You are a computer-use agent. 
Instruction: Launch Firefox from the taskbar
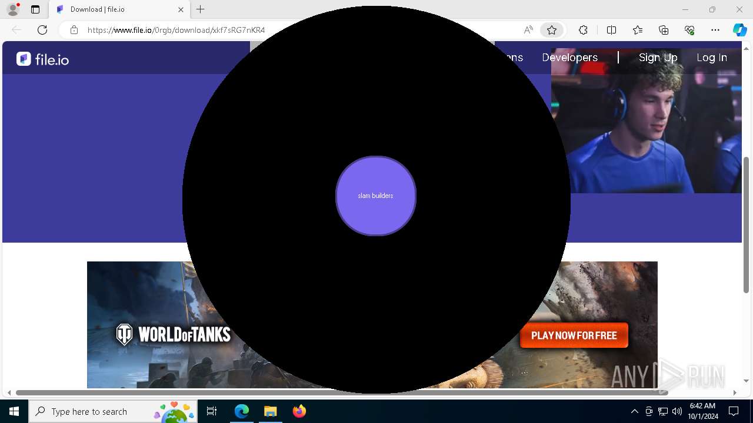tap(299, 411)
